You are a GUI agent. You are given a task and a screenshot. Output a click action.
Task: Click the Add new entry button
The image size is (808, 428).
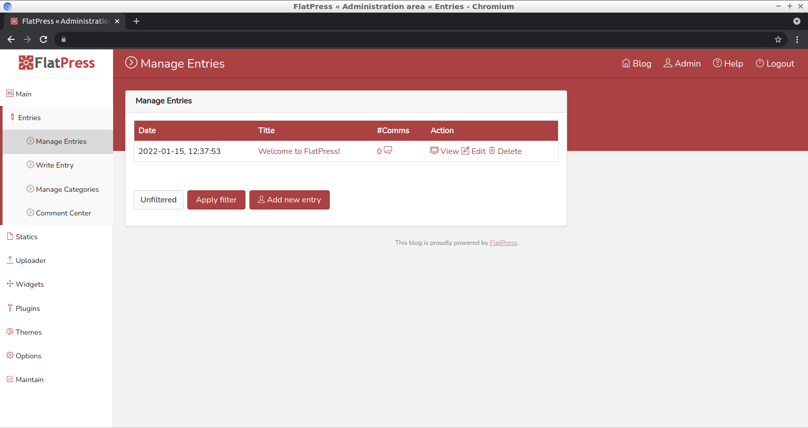coord(289,200)
